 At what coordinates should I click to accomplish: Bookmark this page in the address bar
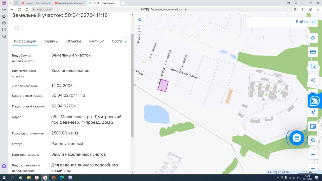tap(295, 9)
